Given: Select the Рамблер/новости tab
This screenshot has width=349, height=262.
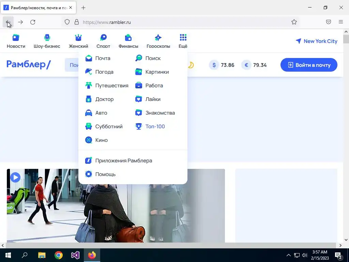Looking at the screenshot, I should pos(39,8).
